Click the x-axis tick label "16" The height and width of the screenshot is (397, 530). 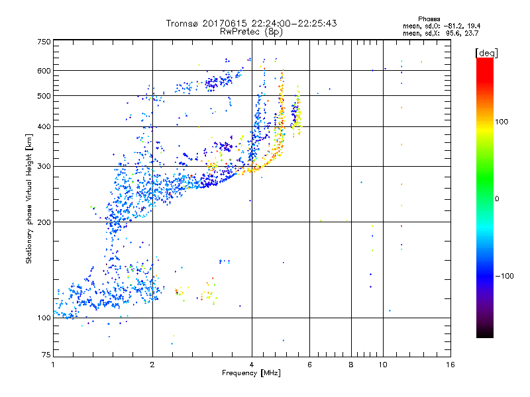[450, 365]
